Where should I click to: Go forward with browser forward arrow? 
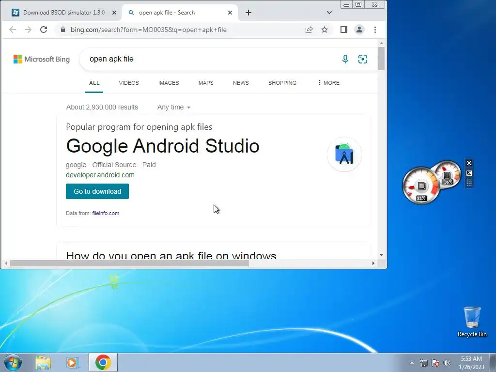coord(28,30)
